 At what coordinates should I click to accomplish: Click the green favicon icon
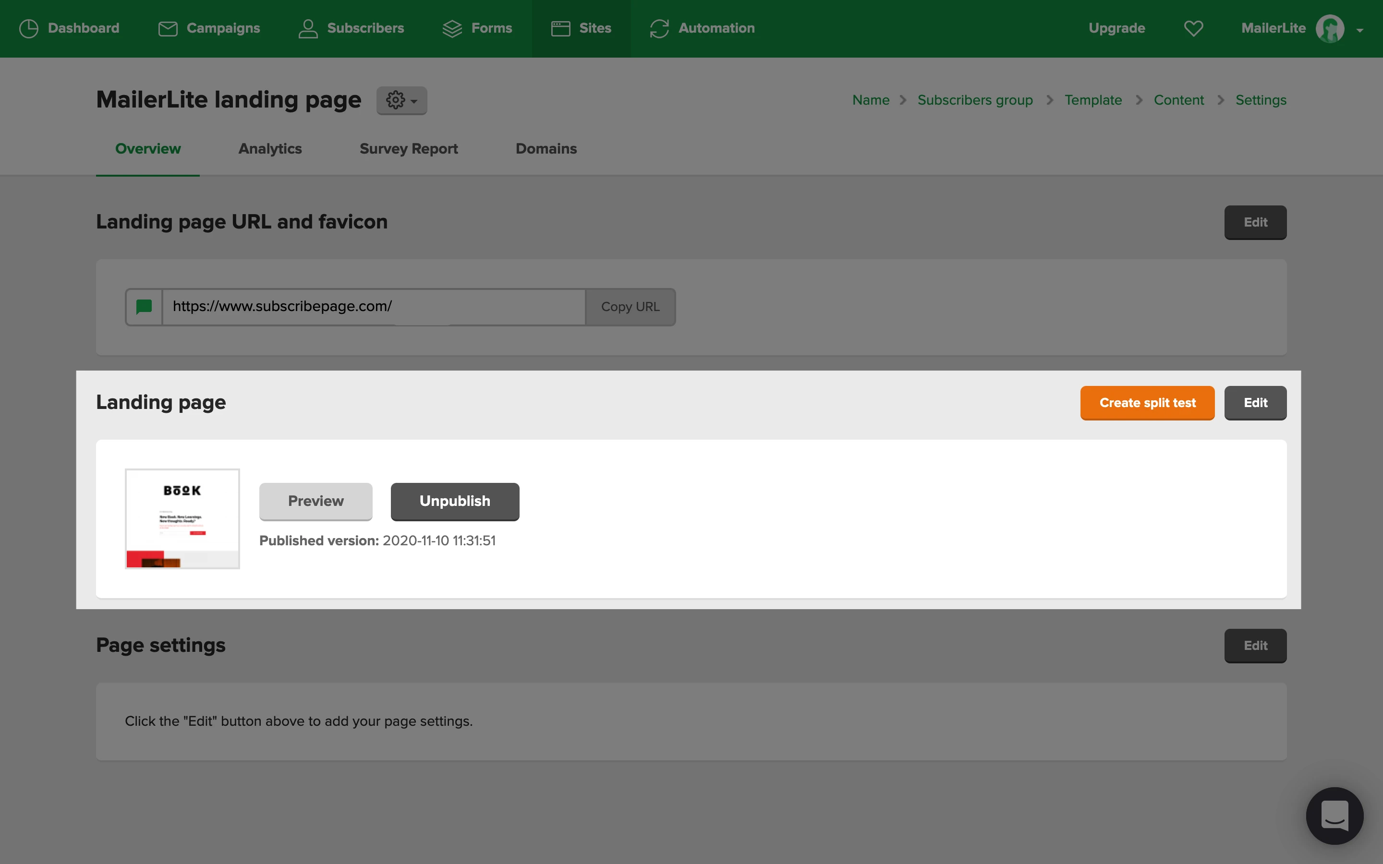coord(144,307)
